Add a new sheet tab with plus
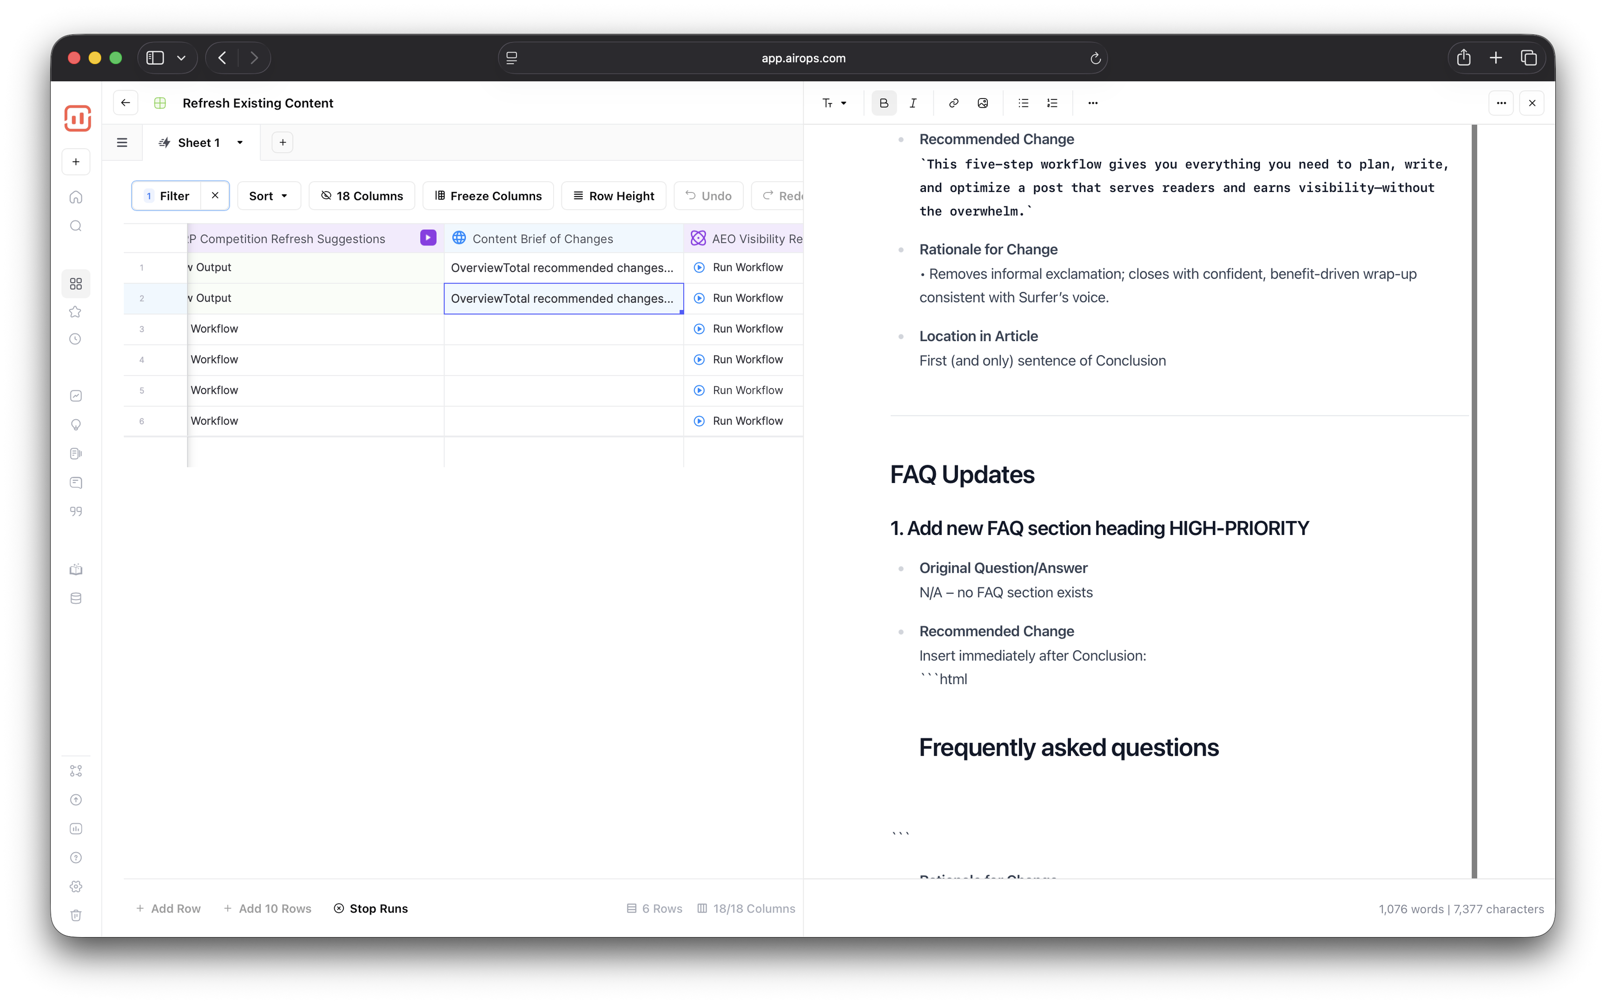This screenshot has width=1606, height=1004. 283,143
